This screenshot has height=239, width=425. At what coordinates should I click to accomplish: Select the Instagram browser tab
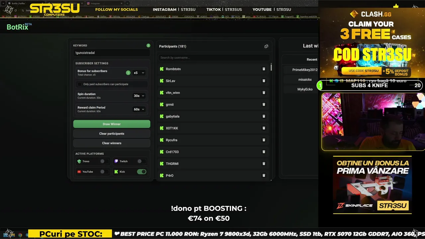pyautogui.click(x=100, y=3)
